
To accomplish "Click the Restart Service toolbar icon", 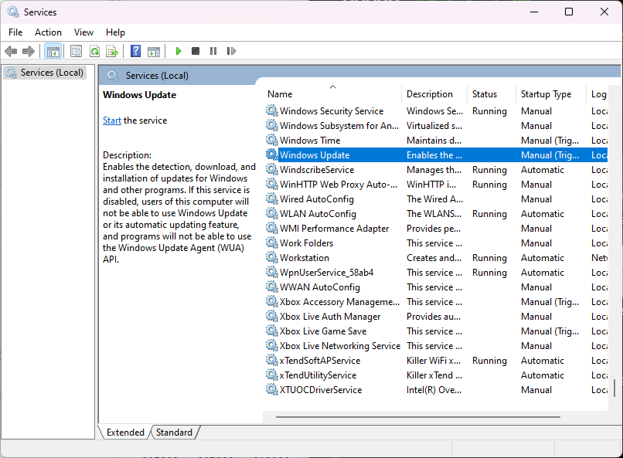I will [x=231, y=51].
